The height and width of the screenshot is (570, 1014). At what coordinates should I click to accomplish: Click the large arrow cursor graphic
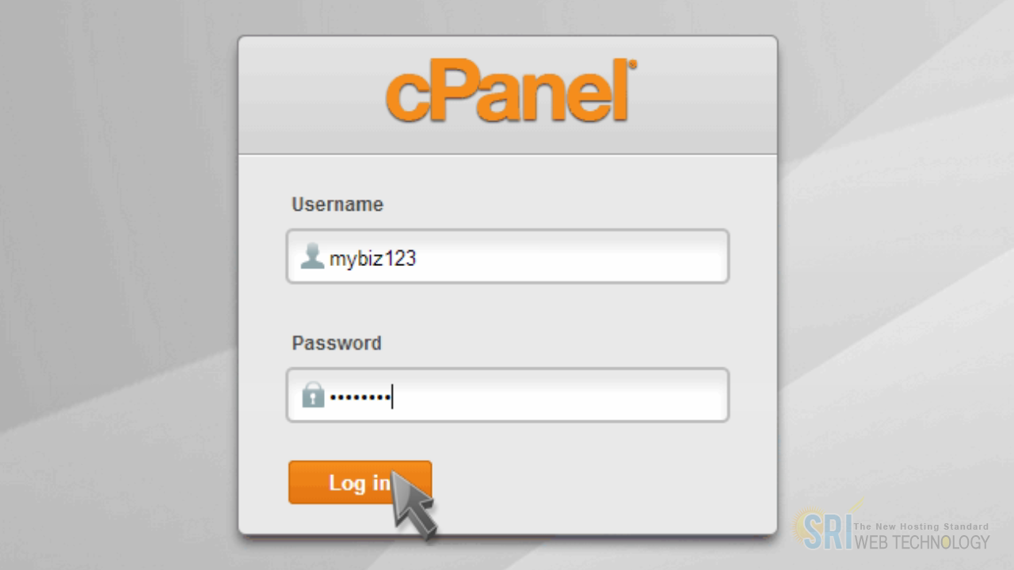[414, 501]
